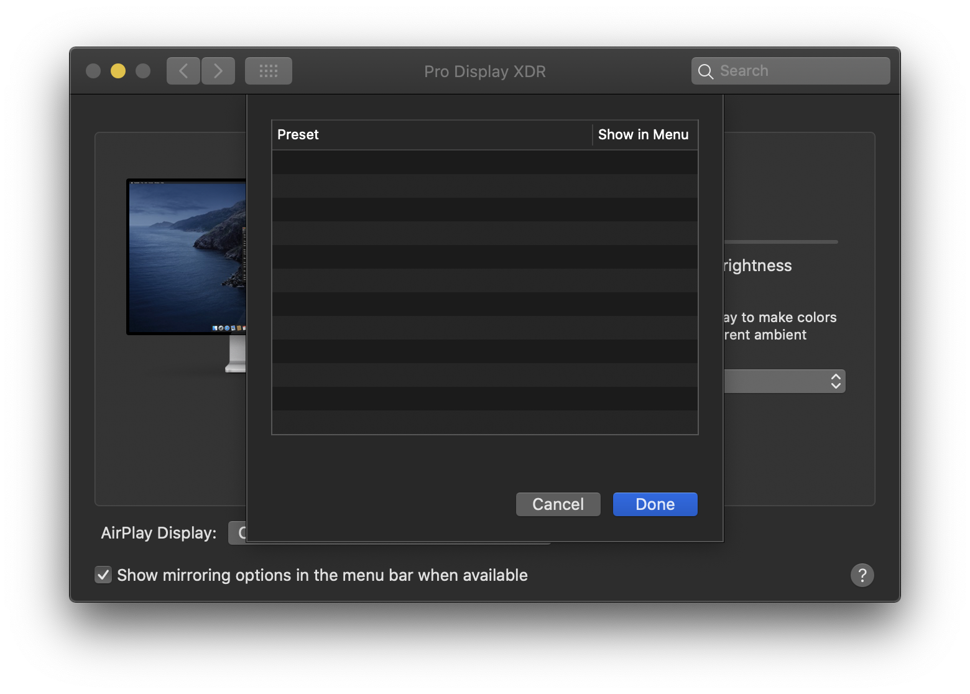Click the magnifying glass search icon
The width and height of the screenshot is (970, 694).
(706, 72)
